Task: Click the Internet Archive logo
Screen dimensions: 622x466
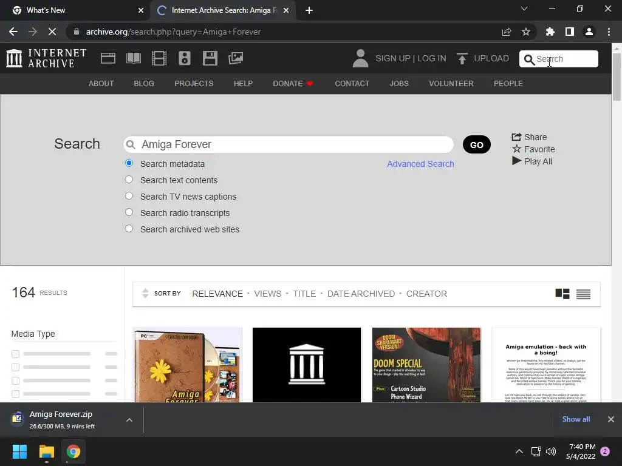Action: click(46, 58)
